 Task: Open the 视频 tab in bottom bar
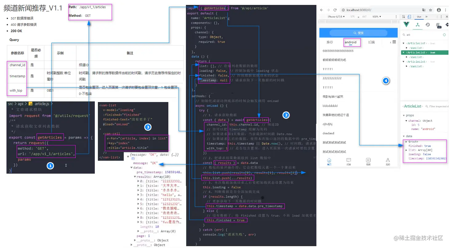pos(368,161)
